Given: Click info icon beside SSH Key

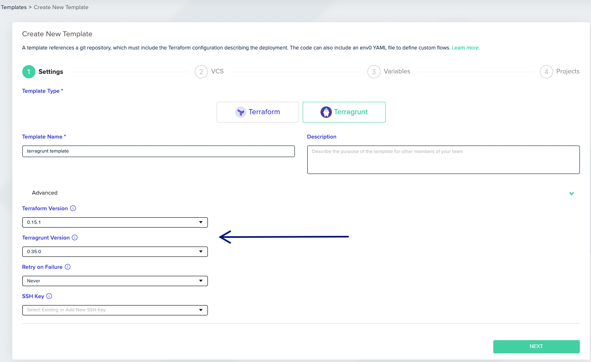Looking at the screenshot, I should click(x=49, y=296).
